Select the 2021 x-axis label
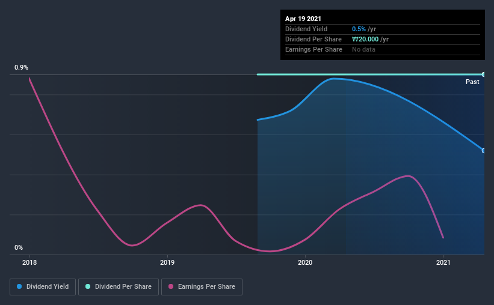The height and width of the screenshot is (305, 494). (443, 262)
